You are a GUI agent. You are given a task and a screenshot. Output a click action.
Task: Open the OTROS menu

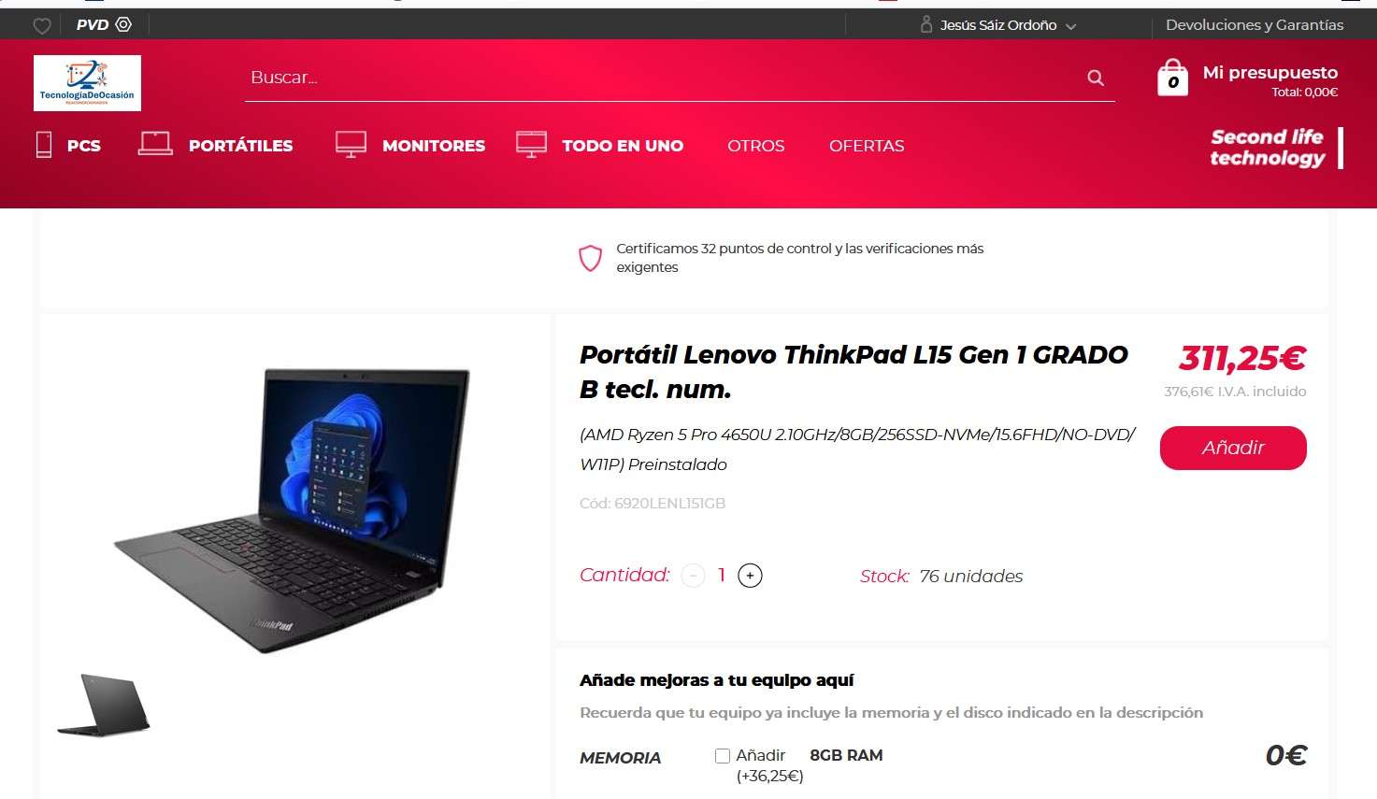[755, 146]
